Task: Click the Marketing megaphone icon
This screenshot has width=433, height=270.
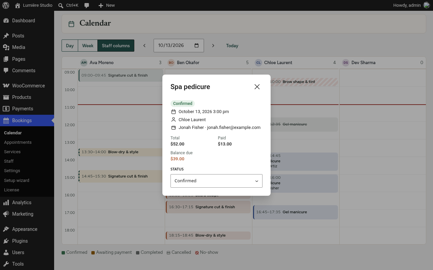Action: tap(6, 214)
